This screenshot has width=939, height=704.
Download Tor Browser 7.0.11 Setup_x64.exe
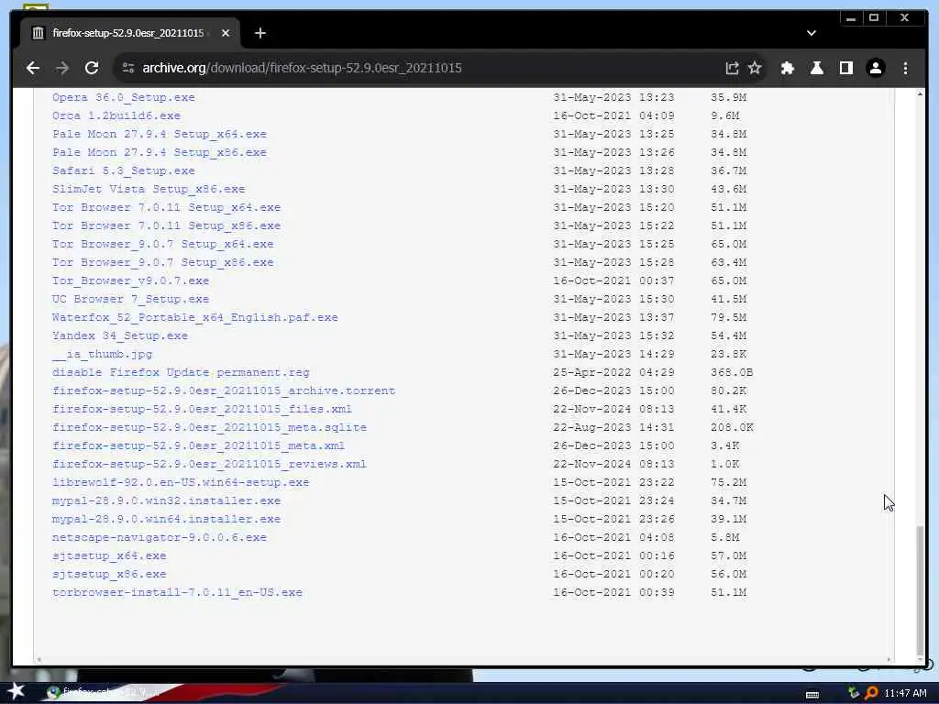click(167, 207)
